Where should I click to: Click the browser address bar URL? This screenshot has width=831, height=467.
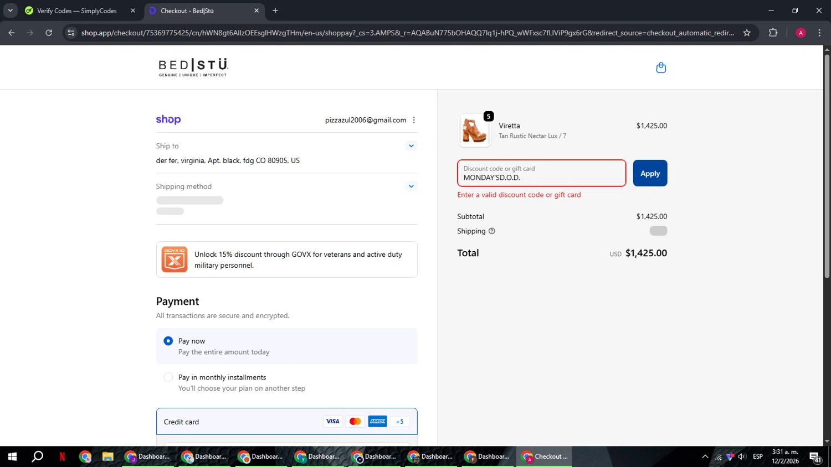tap(408, 33)
